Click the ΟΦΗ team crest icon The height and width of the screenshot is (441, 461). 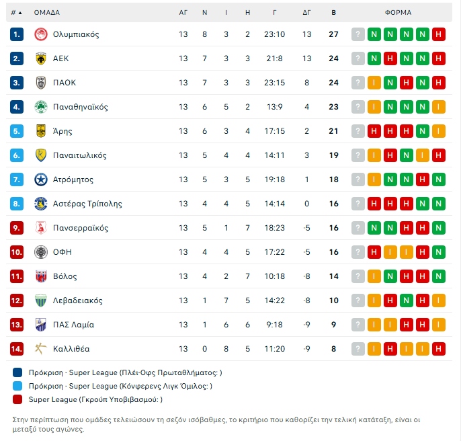[x=40, y=252]
